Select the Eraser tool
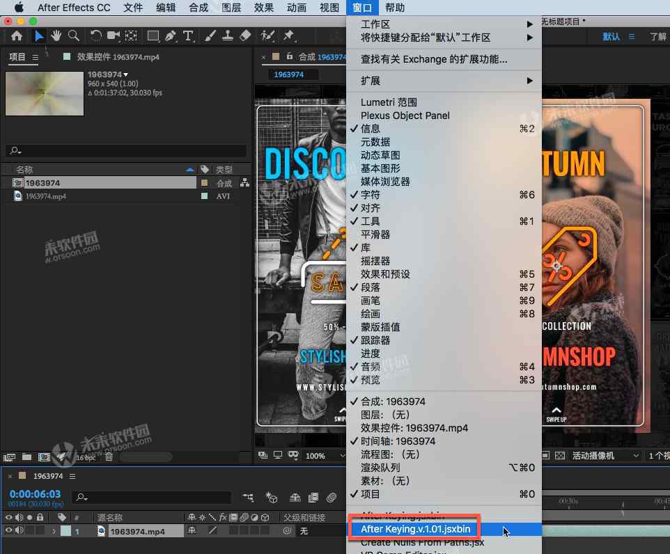The height and width of the screenshot is (554, 670). pos(245,36)
